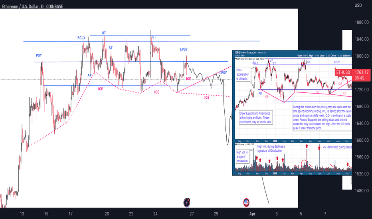The image size is (372, 219).
Task: Click the Ethereum / U.S. Dollar chart title
Action: [x=32, y=6]
